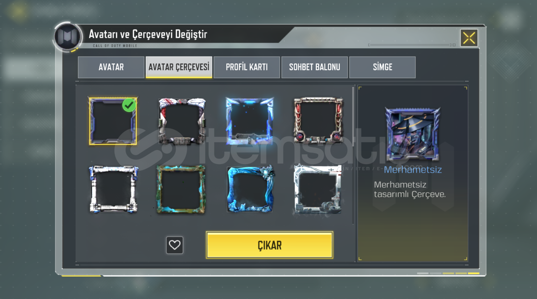Select the icy blue dragon avatar frame

250,189
